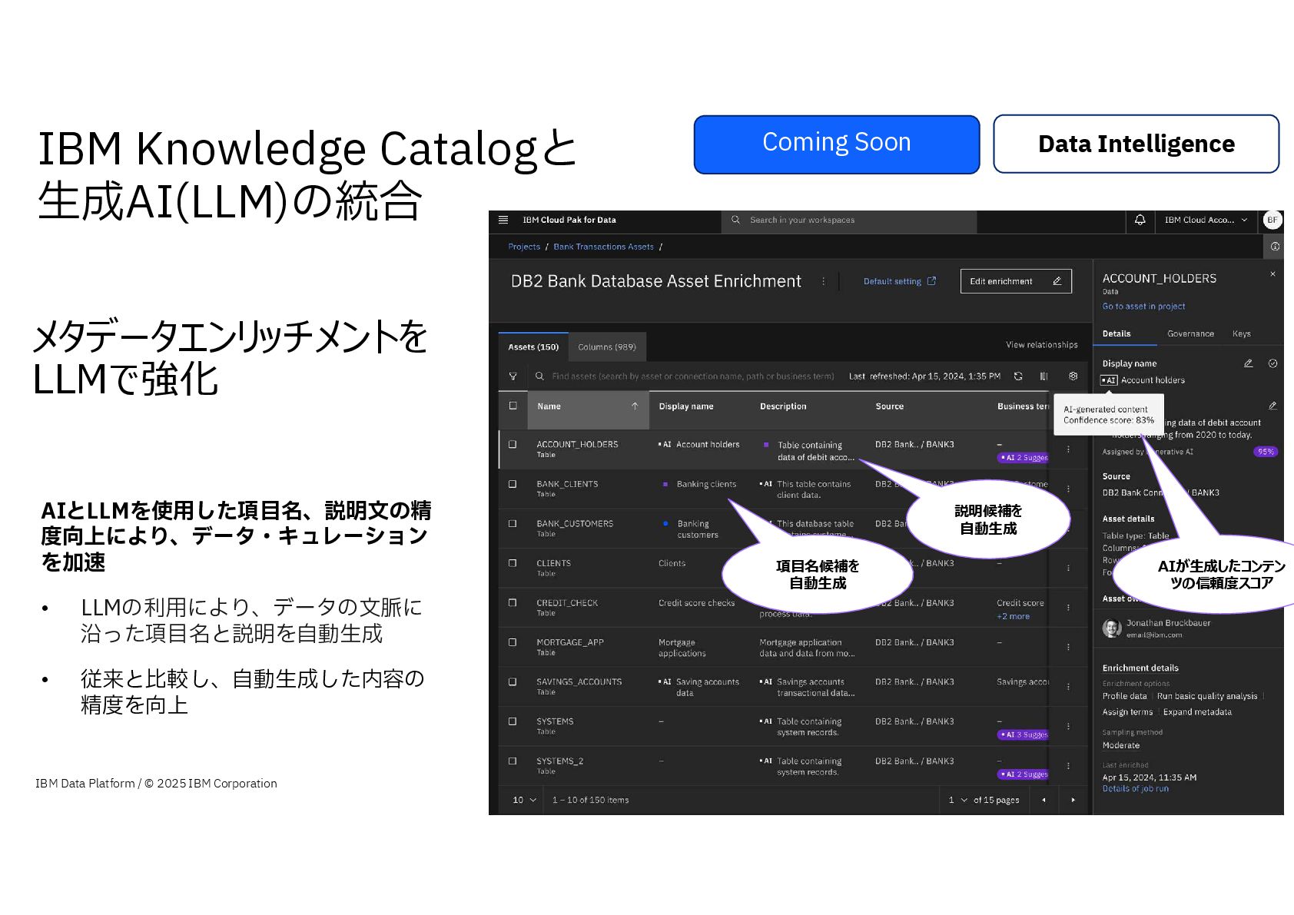This screenshot has height=915, width=1294.
Task: Edit the description with pencil icon
Action: 1272,406
